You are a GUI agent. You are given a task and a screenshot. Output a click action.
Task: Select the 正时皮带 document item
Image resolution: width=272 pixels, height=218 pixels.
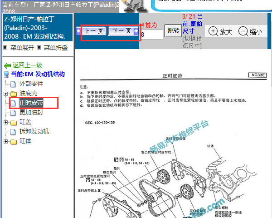[31, 103]
